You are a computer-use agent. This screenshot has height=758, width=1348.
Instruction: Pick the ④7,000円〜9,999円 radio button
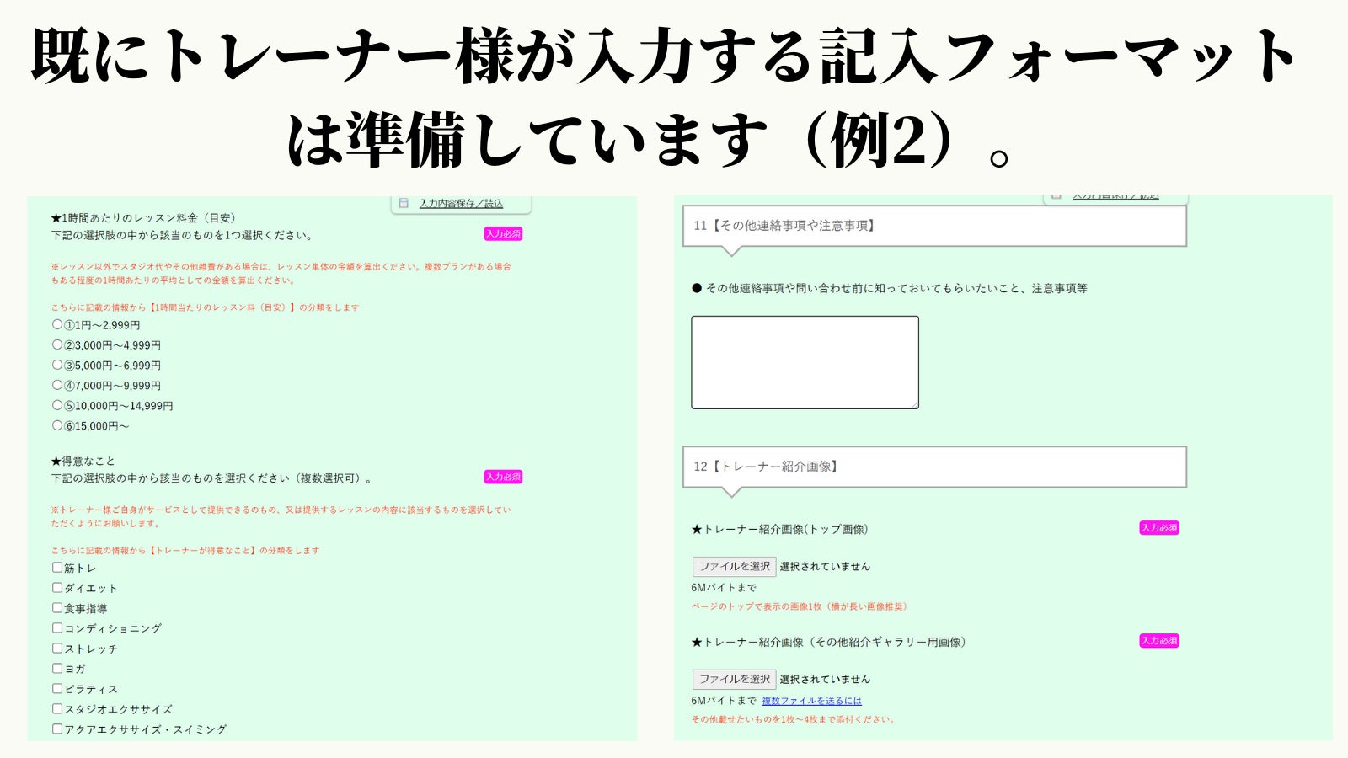tap(57, 385)
